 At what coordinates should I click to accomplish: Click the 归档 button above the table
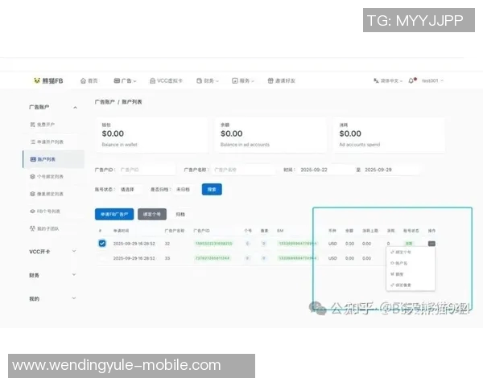point(180,214)
